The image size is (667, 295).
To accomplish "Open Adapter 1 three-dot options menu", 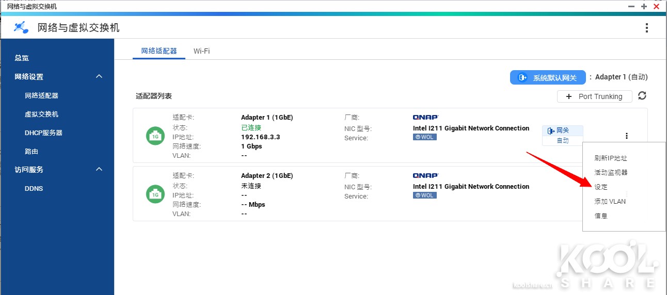I will tap(627, 136).
